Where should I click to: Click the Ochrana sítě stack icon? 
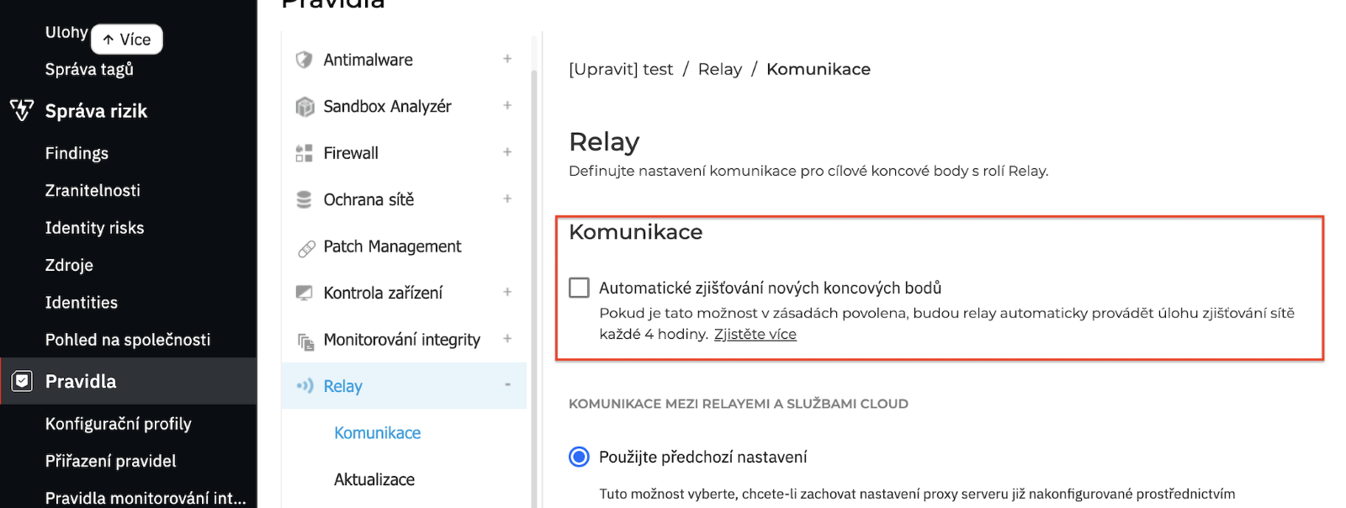point(305,199)
